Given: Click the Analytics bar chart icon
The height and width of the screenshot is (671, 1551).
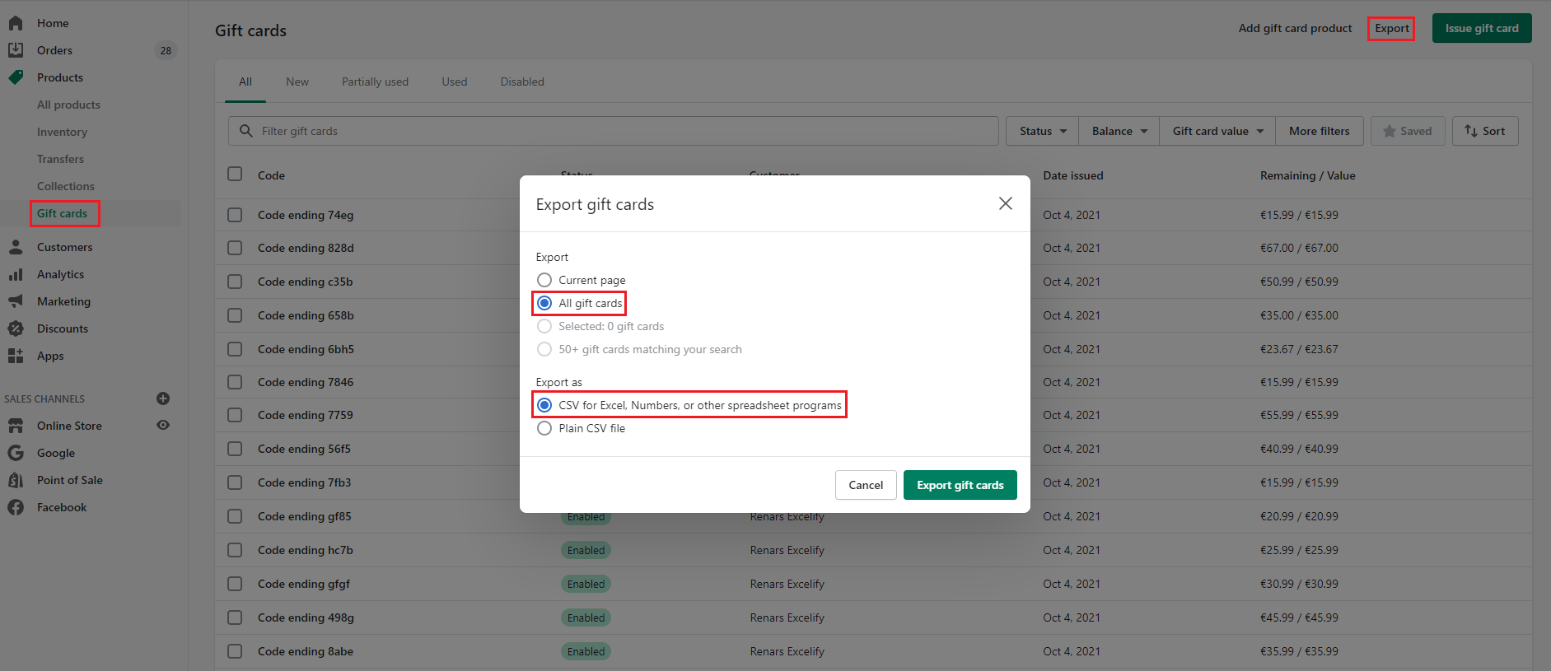Looking at the screenshot, I should (16, 274).
